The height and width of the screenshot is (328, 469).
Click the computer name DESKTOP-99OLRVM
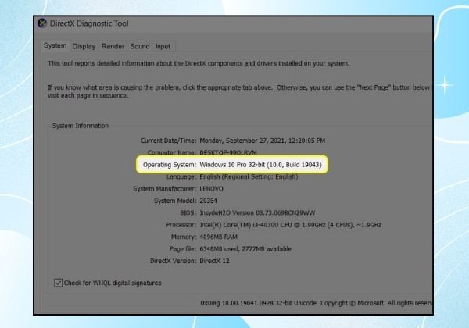pos(228,152)
